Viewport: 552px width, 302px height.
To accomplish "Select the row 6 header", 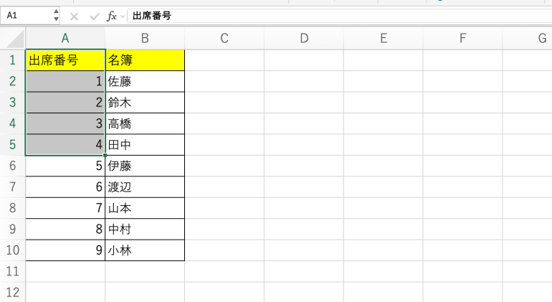I will tap(12, 166).
